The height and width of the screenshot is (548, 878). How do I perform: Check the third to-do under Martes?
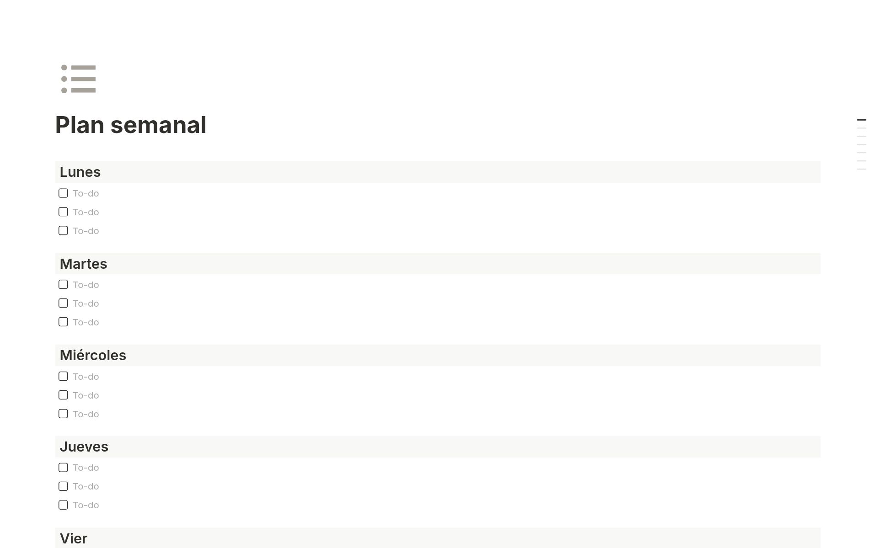[63, 322]
